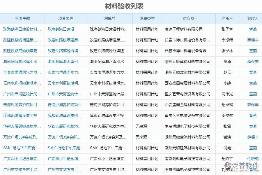Select the SM广场地下车库更 project name
The image size is (262, 175).
[65, 148]
